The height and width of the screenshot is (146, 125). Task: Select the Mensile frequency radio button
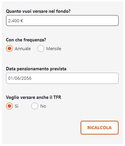click(41, 48)
